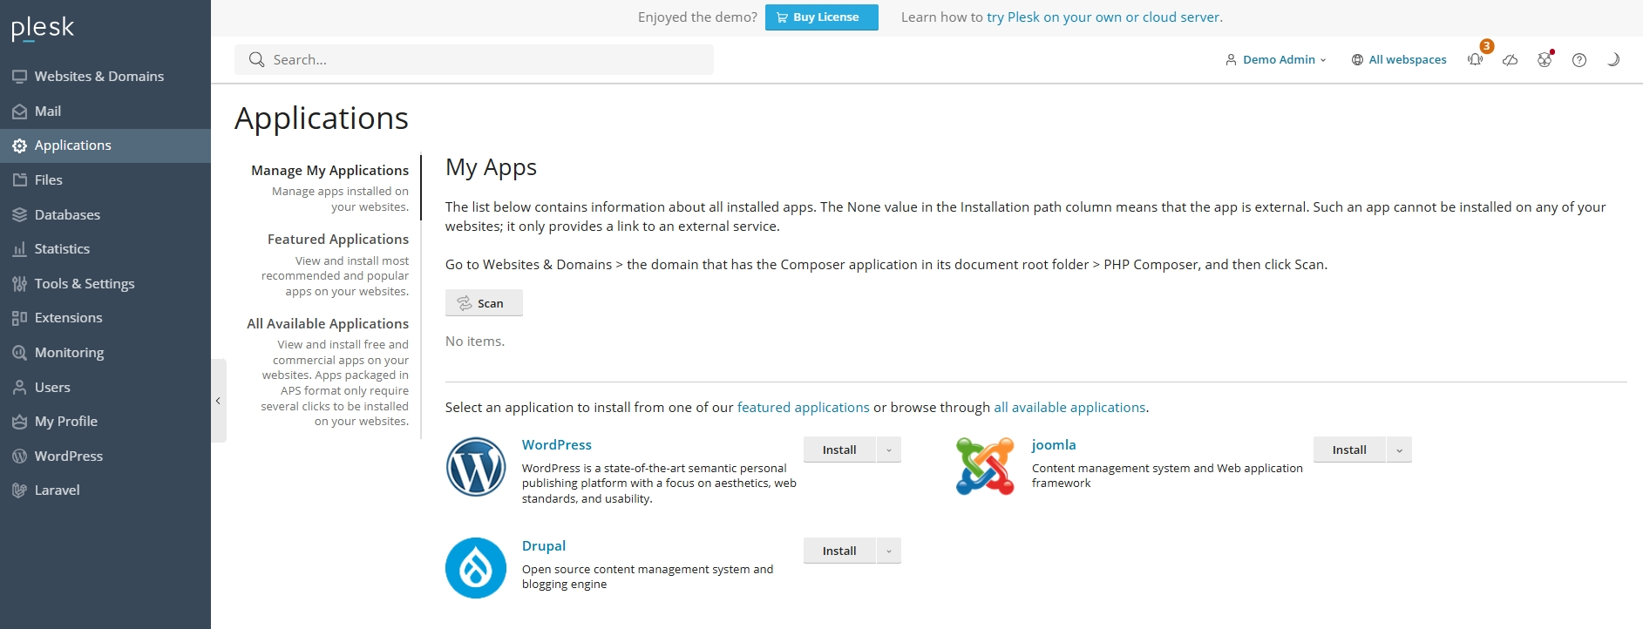Open Users menu item
1643x629 pixels.
click(x=105, y=388)
